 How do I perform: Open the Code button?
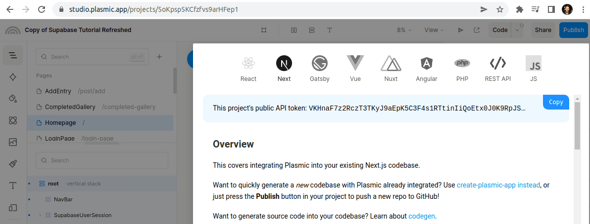500,30
